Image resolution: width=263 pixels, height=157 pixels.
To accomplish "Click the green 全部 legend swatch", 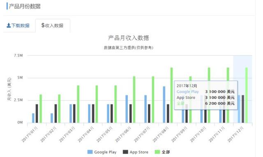I will click(x=157, y=152).
